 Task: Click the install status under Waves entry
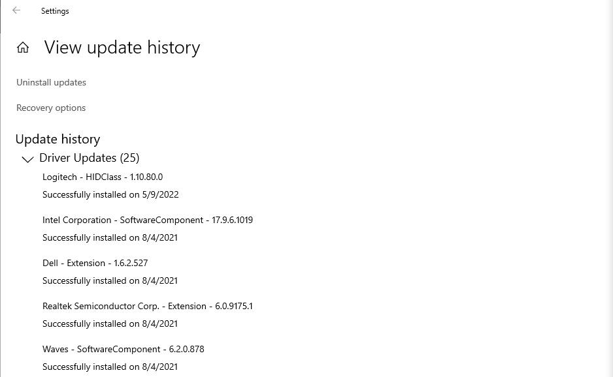110,367
